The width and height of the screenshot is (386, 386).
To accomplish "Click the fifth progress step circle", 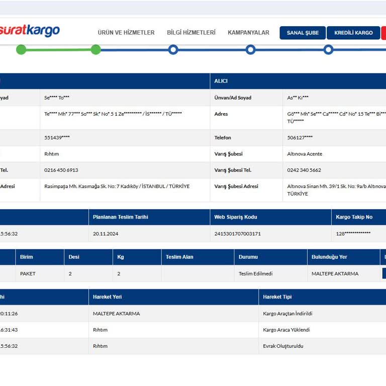I will (x=328, y=50).
